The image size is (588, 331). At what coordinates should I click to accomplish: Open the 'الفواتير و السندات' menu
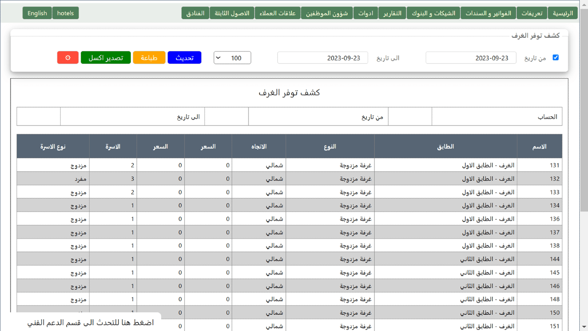pos(488,13)
